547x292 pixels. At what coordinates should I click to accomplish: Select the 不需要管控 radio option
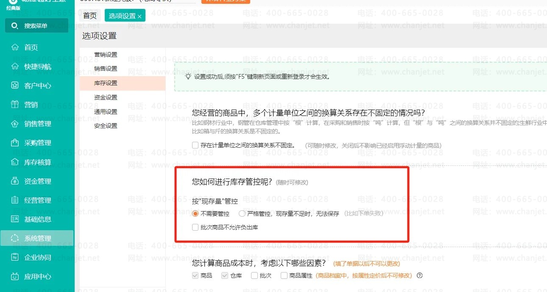pos(195,214)
